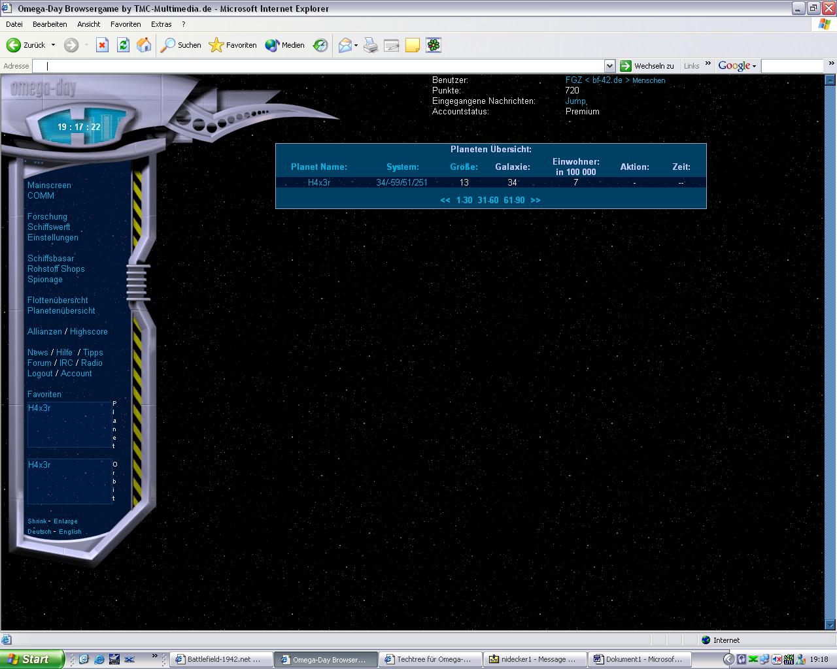
Task: Click the green Refresh page icon
Action: [x=123, y=45]
